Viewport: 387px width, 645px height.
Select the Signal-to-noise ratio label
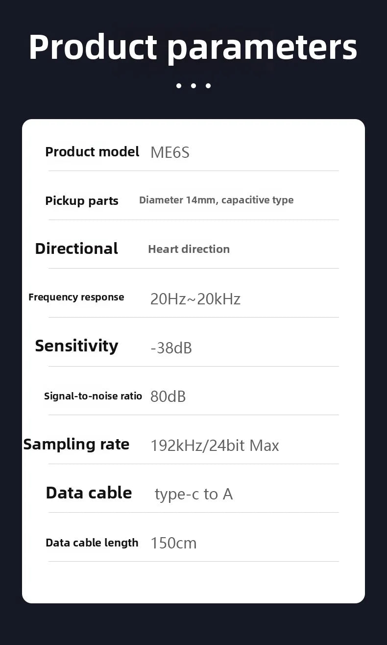pos(93,396)
